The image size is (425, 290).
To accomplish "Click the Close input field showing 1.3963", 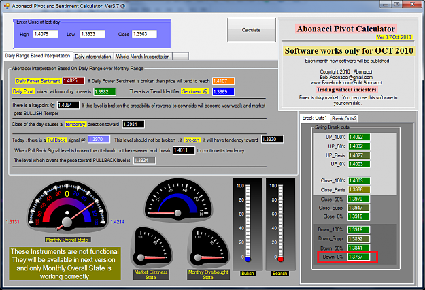I will coord(144,34).
